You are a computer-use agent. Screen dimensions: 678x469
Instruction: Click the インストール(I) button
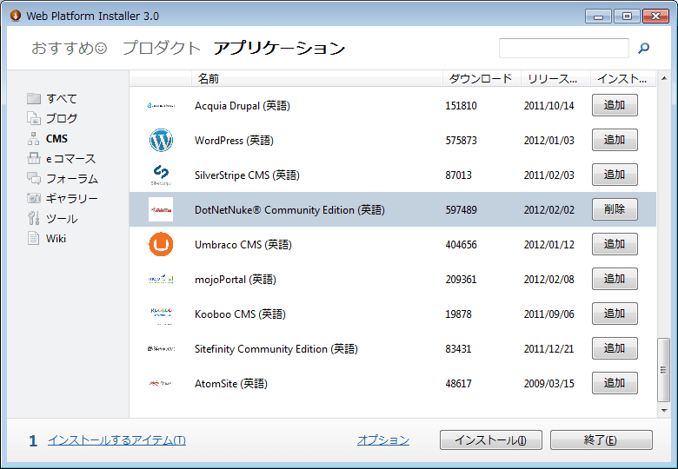[x=491, y=440]
